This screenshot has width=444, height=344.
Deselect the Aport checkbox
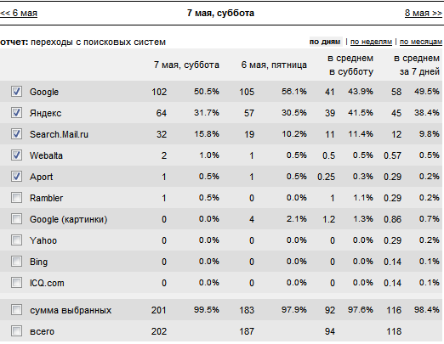tap(16, 177)
